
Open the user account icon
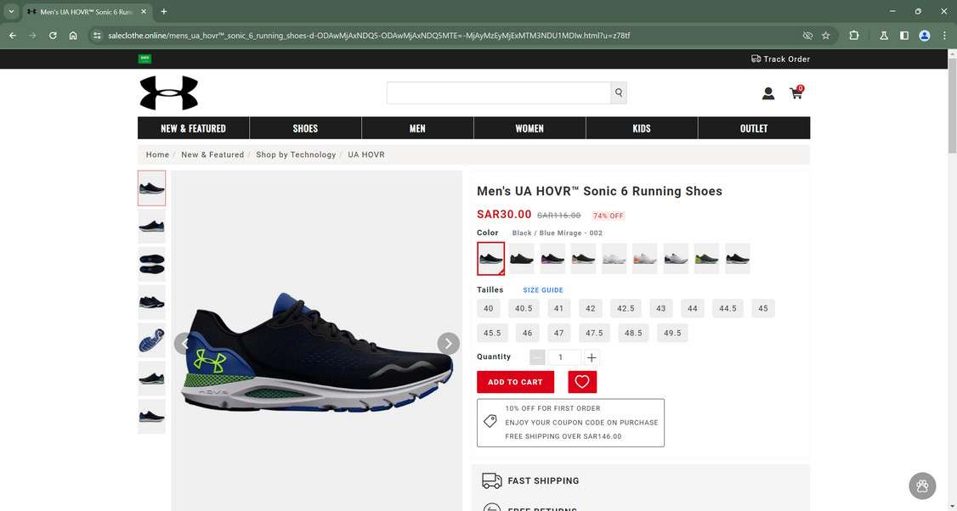[x=767, y=93]
